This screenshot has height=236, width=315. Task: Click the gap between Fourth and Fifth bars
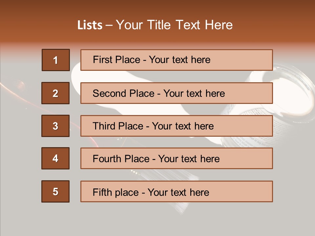point(177,175)
